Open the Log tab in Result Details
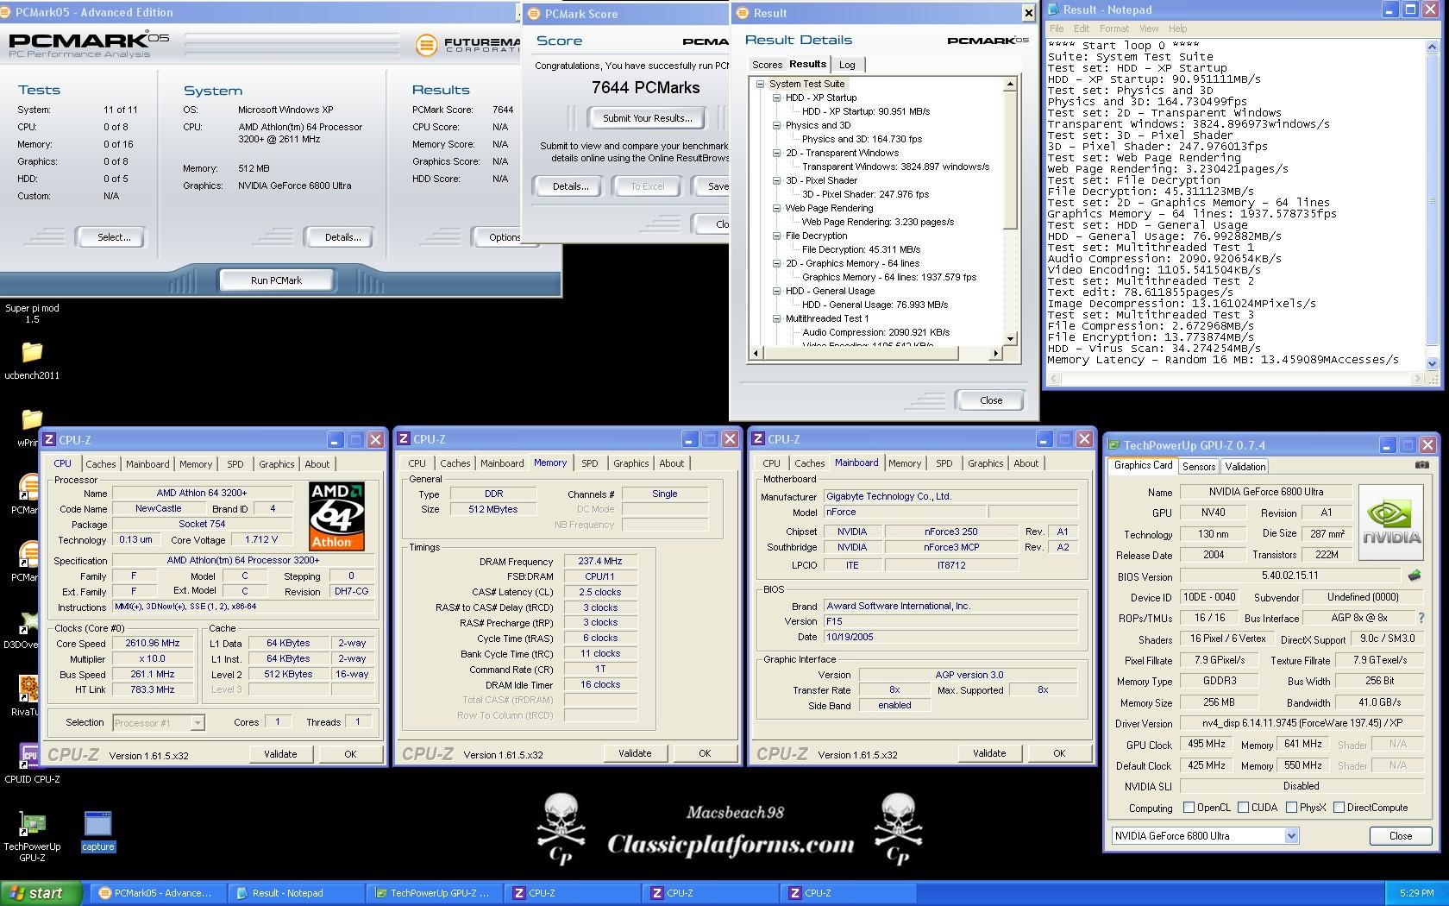Image resolution: width=1449 pixels, height=906 pixels. 847,65
